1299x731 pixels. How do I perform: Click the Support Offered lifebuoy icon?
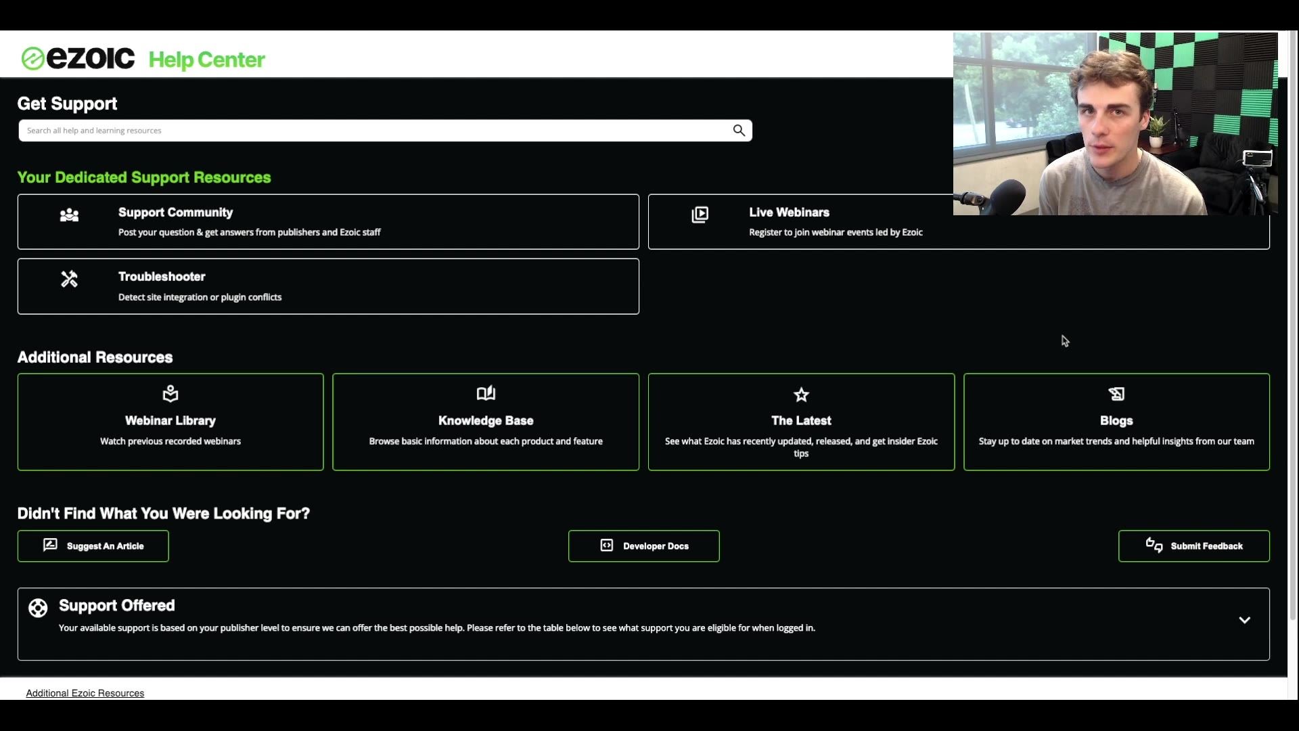click(38, 608)
